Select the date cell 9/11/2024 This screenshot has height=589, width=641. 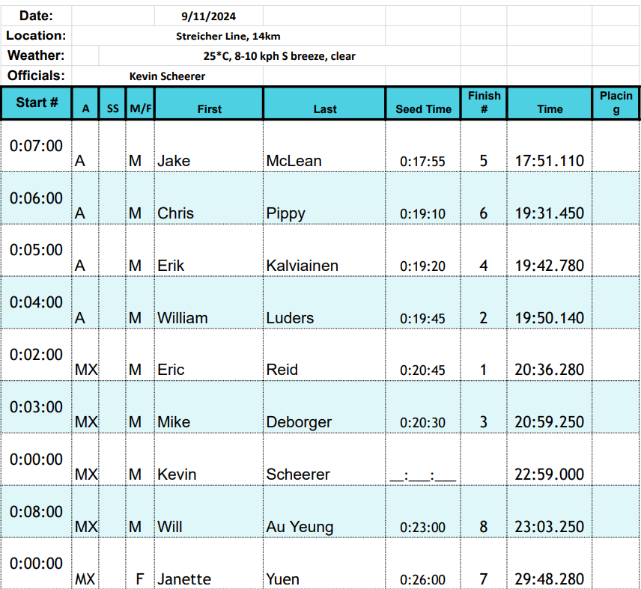click(208, 16)
